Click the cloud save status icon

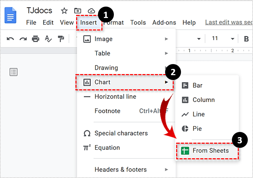pyautogui.click(x=91, y=11)
